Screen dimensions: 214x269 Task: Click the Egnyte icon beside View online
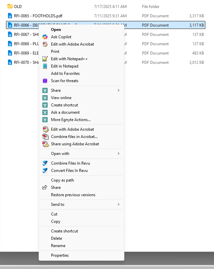(45, 98)
